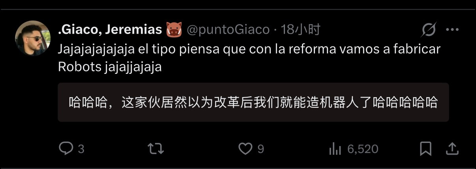Open the .Giaco, Jeremias display name

click(110, 30)
